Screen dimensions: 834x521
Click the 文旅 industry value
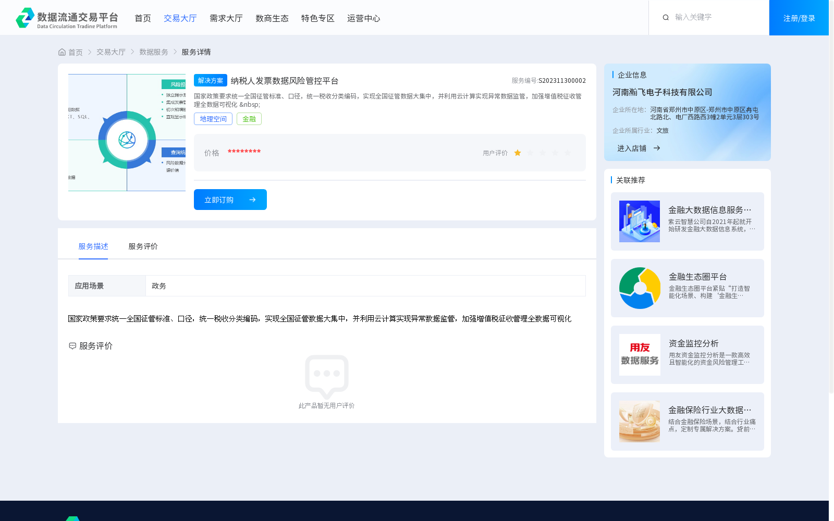pos(663,131)
